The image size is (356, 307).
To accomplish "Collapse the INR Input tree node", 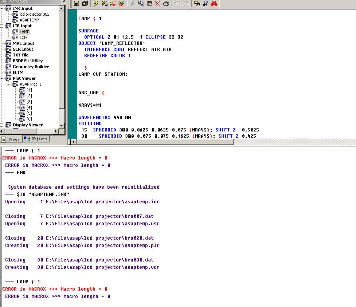I will click(1, 9).
